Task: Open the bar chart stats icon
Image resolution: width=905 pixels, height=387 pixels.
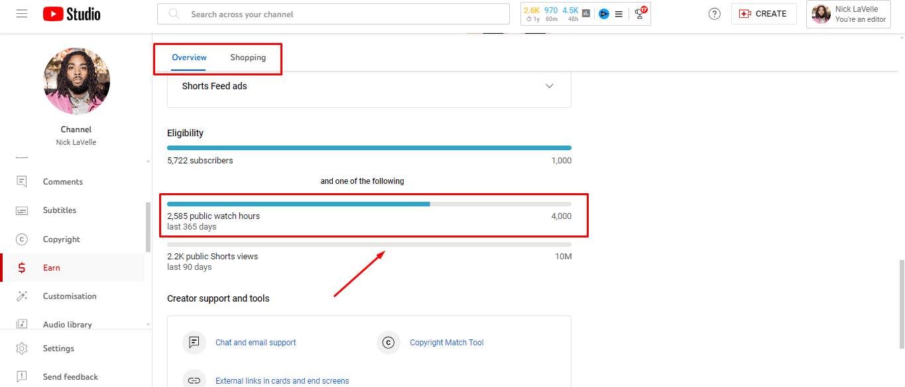Action: [x=586, y=13]
